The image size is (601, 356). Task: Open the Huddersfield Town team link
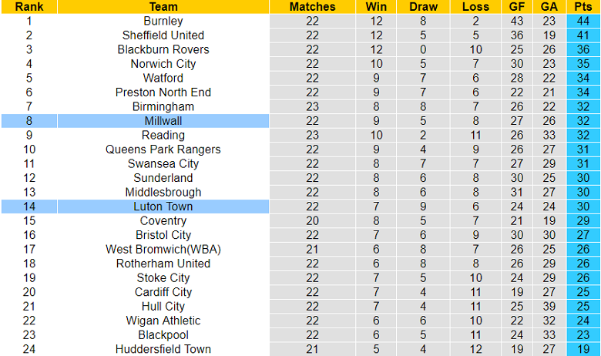coord(163,349)
